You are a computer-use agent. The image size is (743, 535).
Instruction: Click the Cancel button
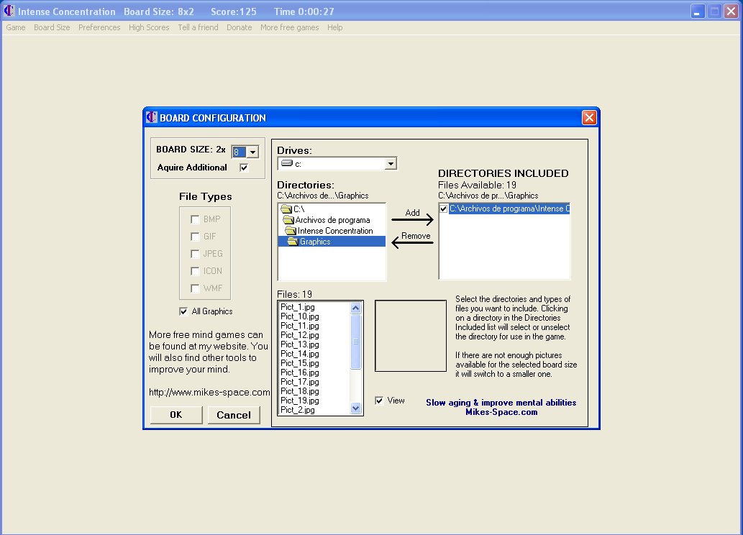[234, 415]
